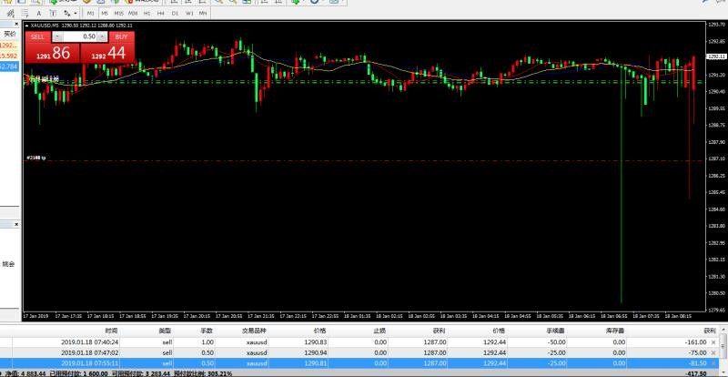Click lot size 1.00 cell
Viewport: 728px width, 377px height.
tap(207, 342)
